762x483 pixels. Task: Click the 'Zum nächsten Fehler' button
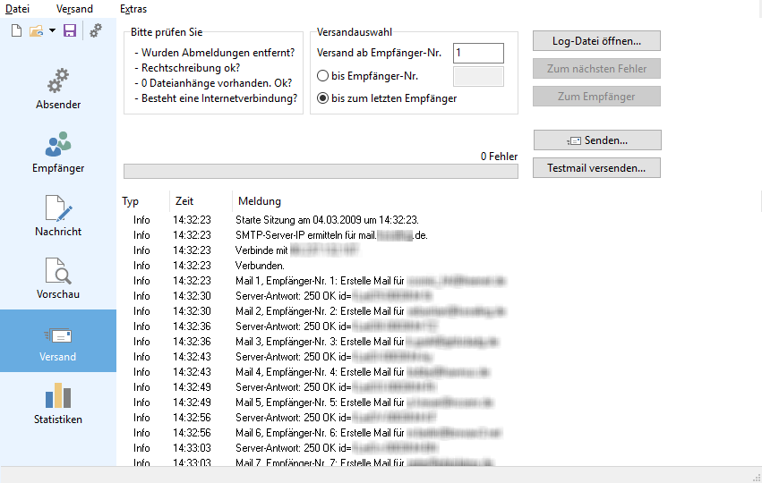click(x=596, y=69)
